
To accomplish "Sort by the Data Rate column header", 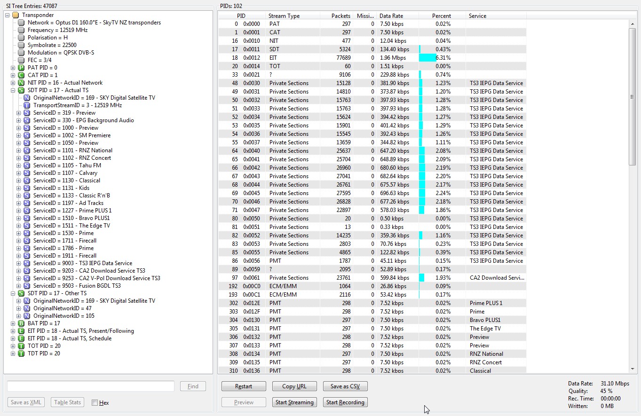I will (397, 16).
